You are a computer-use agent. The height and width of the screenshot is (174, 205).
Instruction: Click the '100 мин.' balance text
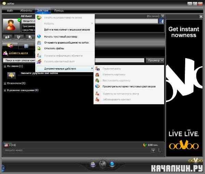[153, 145]
